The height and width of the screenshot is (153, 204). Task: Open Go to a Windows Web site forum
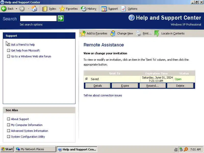pyautogui.click(x=31, y=56)
